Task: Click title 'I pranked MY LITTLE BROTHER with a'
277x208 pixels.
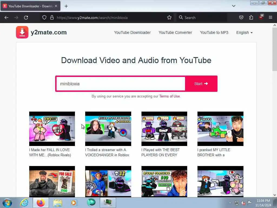Action: 214,152
